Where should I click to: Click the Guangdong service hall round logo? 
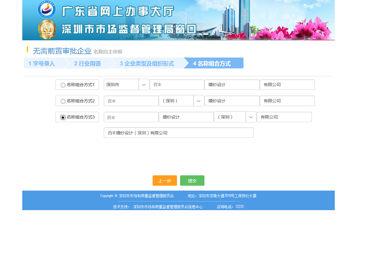click(x=46, y=9)
